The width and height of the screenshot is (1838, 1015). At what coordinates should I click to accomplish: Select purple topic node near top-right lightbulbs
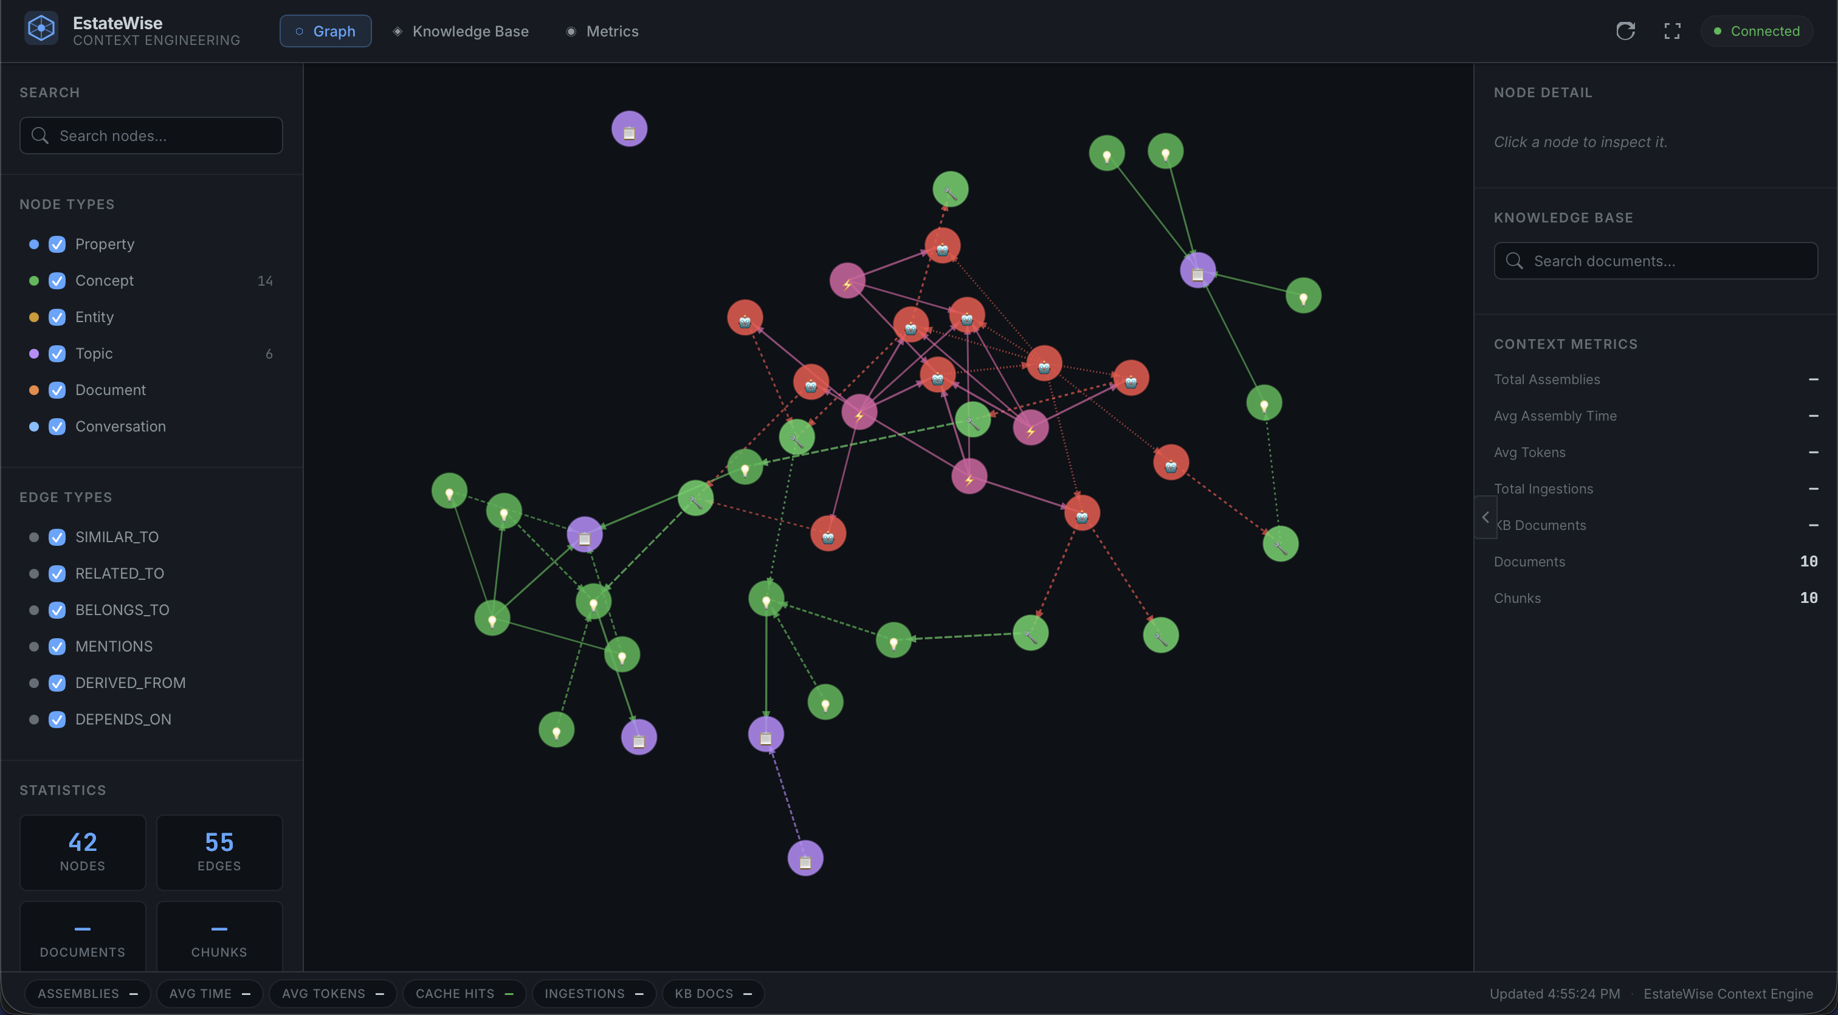click(1198, 270)
